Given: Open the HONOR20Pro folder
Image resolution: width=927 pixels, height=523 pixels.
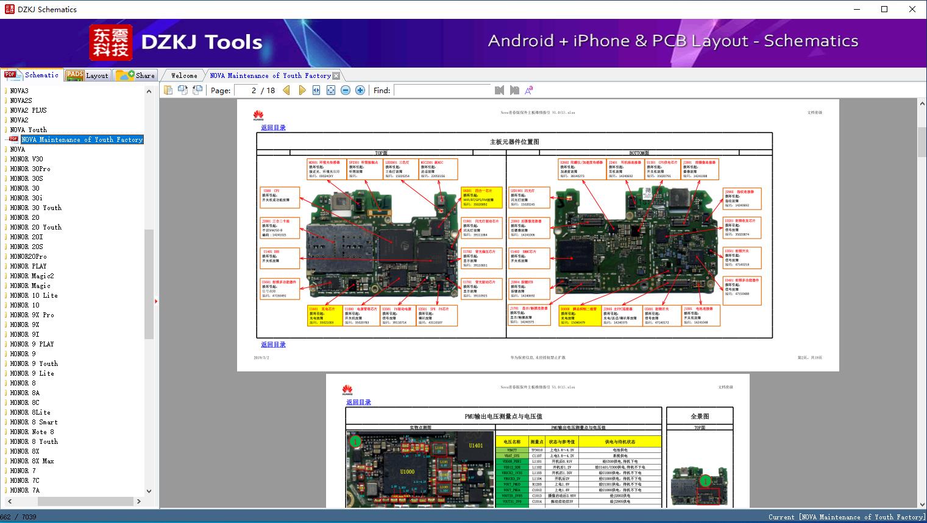Looking at the screenshot, I should pos(28,256).
